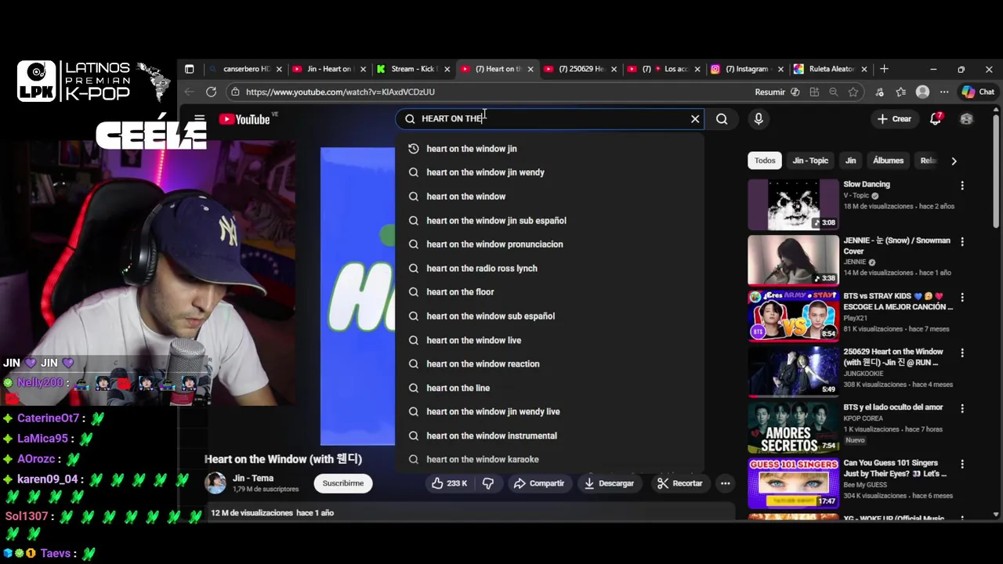1003x564 pixels.
Task: Choose suggestion 'heart on the line'
Action: (549, 388)
